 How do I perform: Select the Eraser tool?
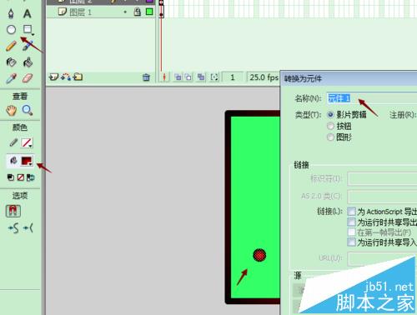tap(28, 78)
